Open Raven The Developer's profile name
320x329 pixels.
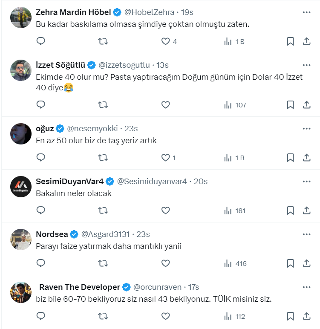[79, 287]
